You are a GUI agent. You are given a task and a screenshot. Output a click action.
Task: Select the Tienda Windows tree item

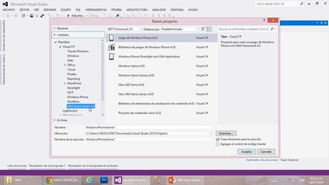pos(78,51)
